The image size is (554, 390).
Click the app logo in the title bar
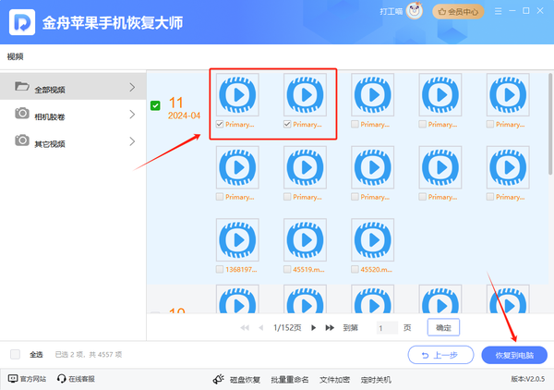(22, 22)
